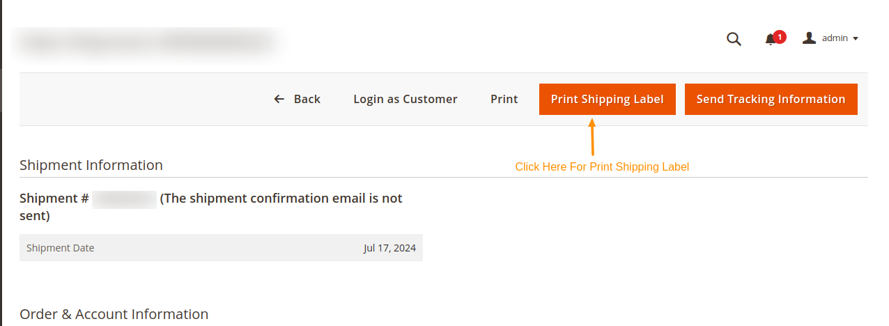Screen dimensions: 889x326
Task: Click the Jul 17, 2024 date value
Action: point(389,248)
